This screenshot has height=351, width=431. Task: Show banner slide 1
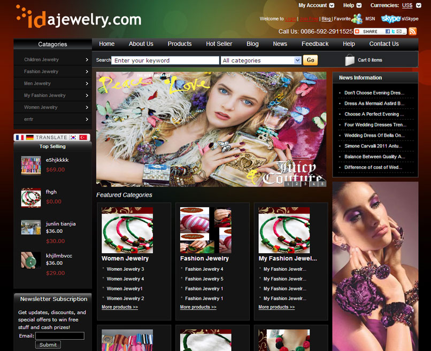click(288, 184)
